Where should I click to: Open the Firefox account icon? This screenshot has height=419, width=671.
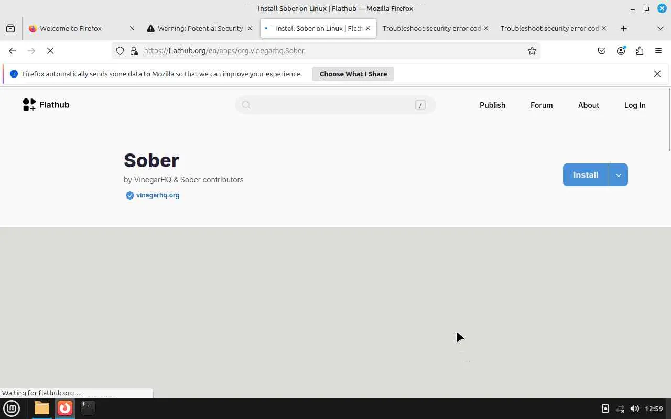coord(621,51)
